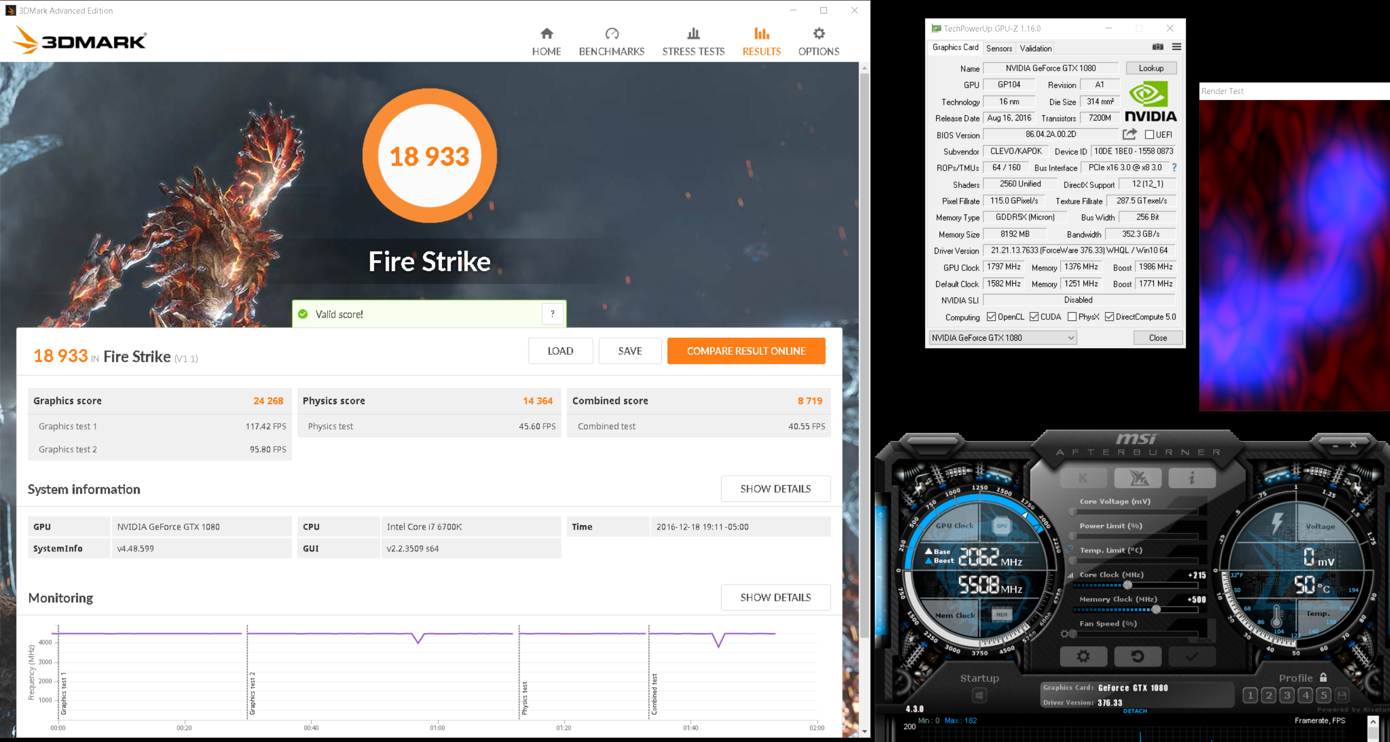Click the GPU chip icon on the clock gauge
Image resolution: width=1390 pixels, height=742 pixels.
click(1001, 525)
